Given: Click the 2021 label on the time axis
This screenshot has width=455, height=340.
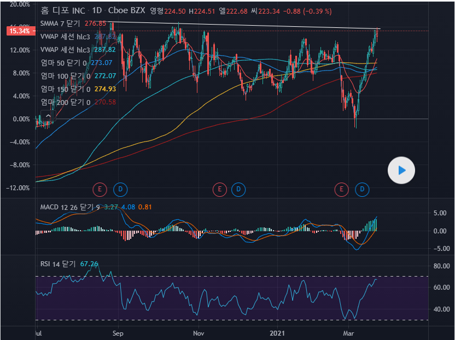Looking at the screenshot, I should pyautogui.click(x=278, y=332).
